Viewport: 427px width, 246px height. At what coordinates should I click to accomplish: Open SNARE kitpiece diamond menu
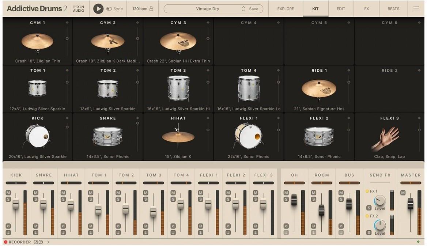pos(137,118)
